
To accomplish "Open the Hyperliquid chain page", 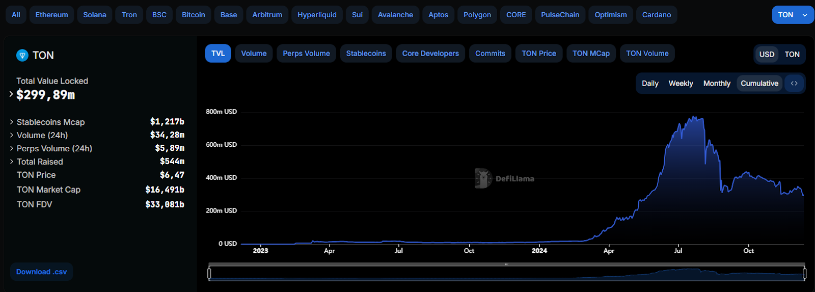I will [x=317, y=15].
